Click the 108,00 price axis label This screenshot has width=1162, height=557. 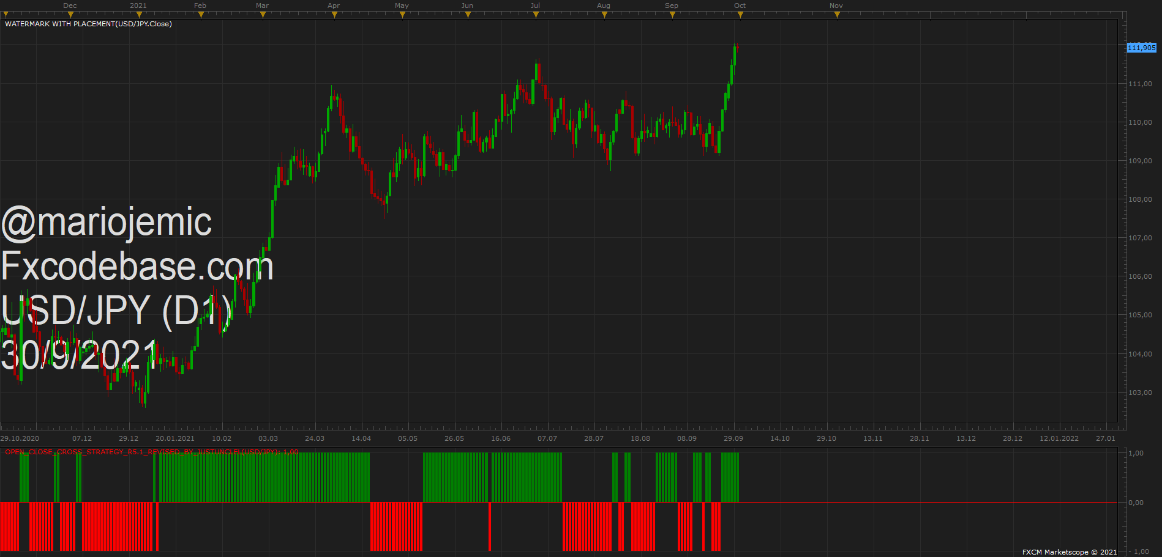[x=1140, y=199]
